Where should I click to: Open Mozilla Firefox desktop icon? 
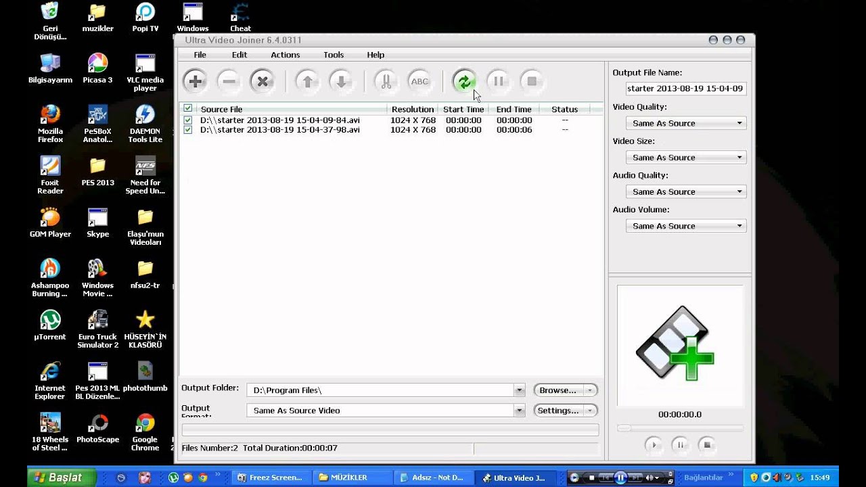coord(50,124)
